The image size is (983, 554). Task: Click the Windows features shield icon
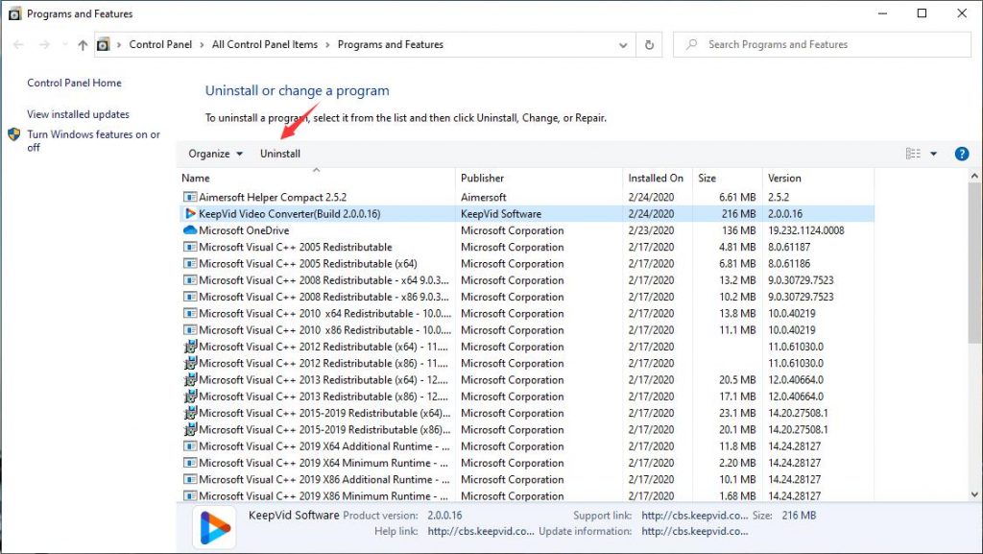(13, 134)
